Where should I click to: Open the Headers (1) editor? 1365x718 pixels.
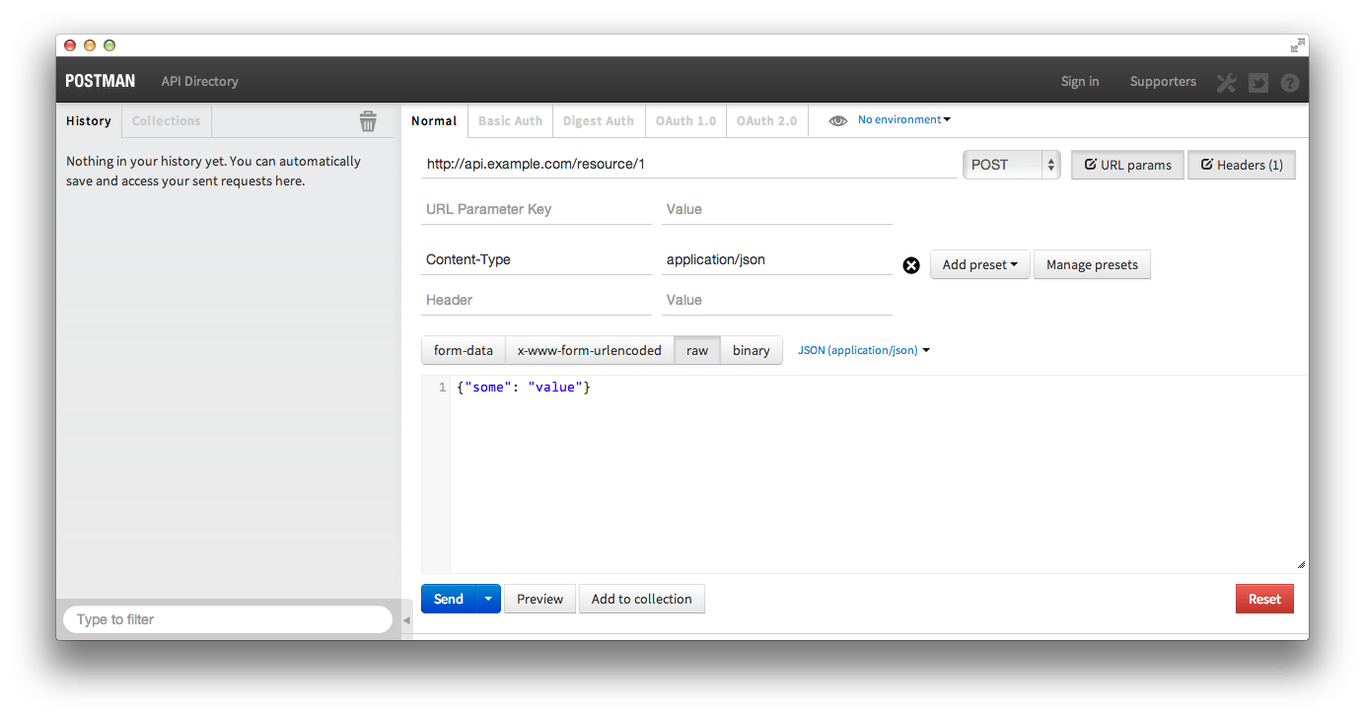point(1241,164)
